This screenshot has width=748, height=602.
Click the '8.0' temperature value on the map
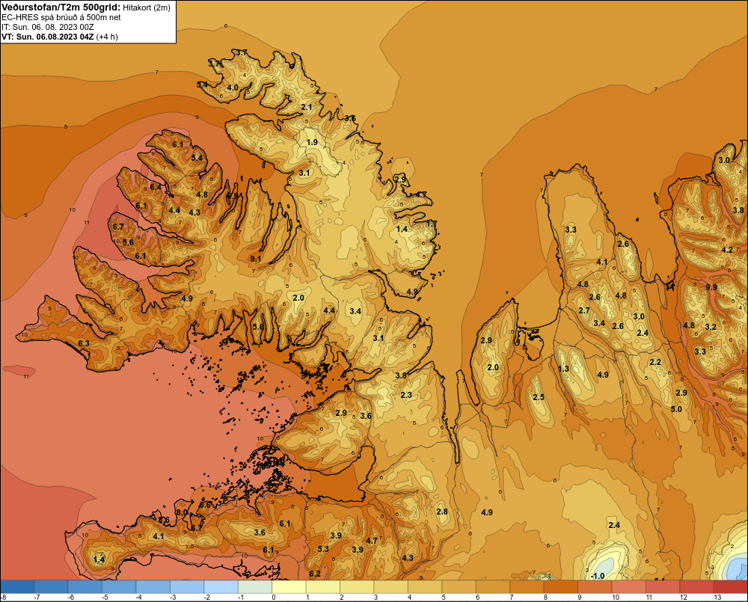(x=182, y=512)
